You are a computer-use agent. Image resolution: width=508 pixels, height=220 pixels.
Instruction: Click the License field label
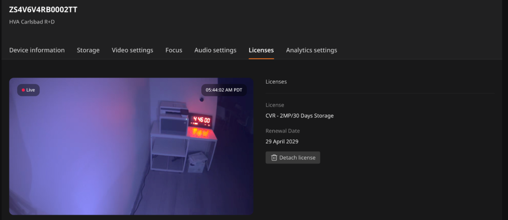(x=275, y=105)
